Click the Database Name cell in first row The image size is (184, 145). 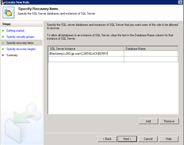click(151, 54)
